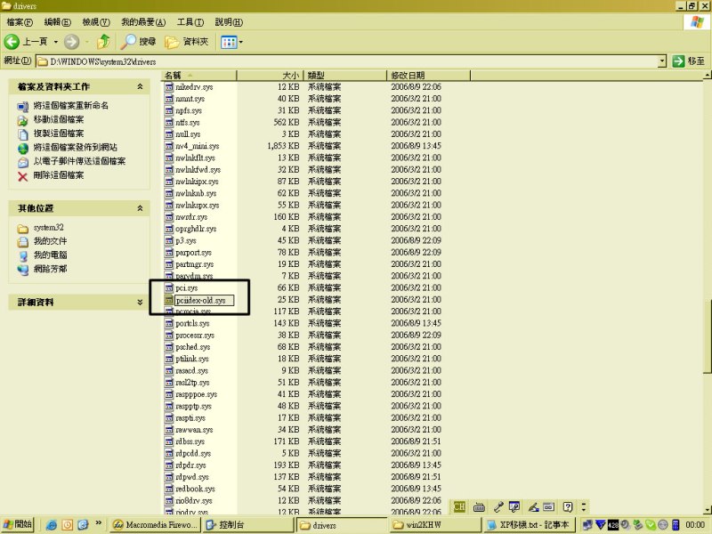Click the parport.sys file icon
The image size is (712, 534).
(x=169, y=252)
